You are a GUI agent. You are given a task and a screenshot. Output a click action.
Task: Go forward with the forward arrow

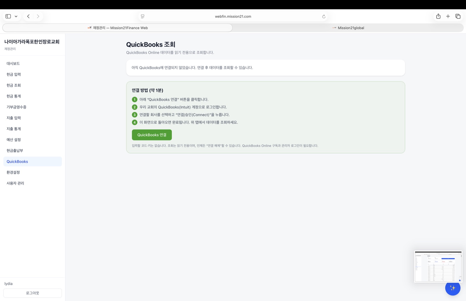click(x=38, y=16)
